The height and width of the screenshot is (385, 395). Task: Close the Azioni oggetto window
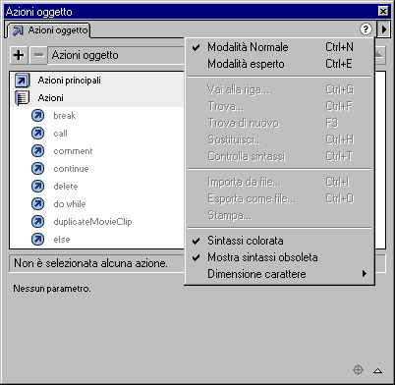coord(383,12)
